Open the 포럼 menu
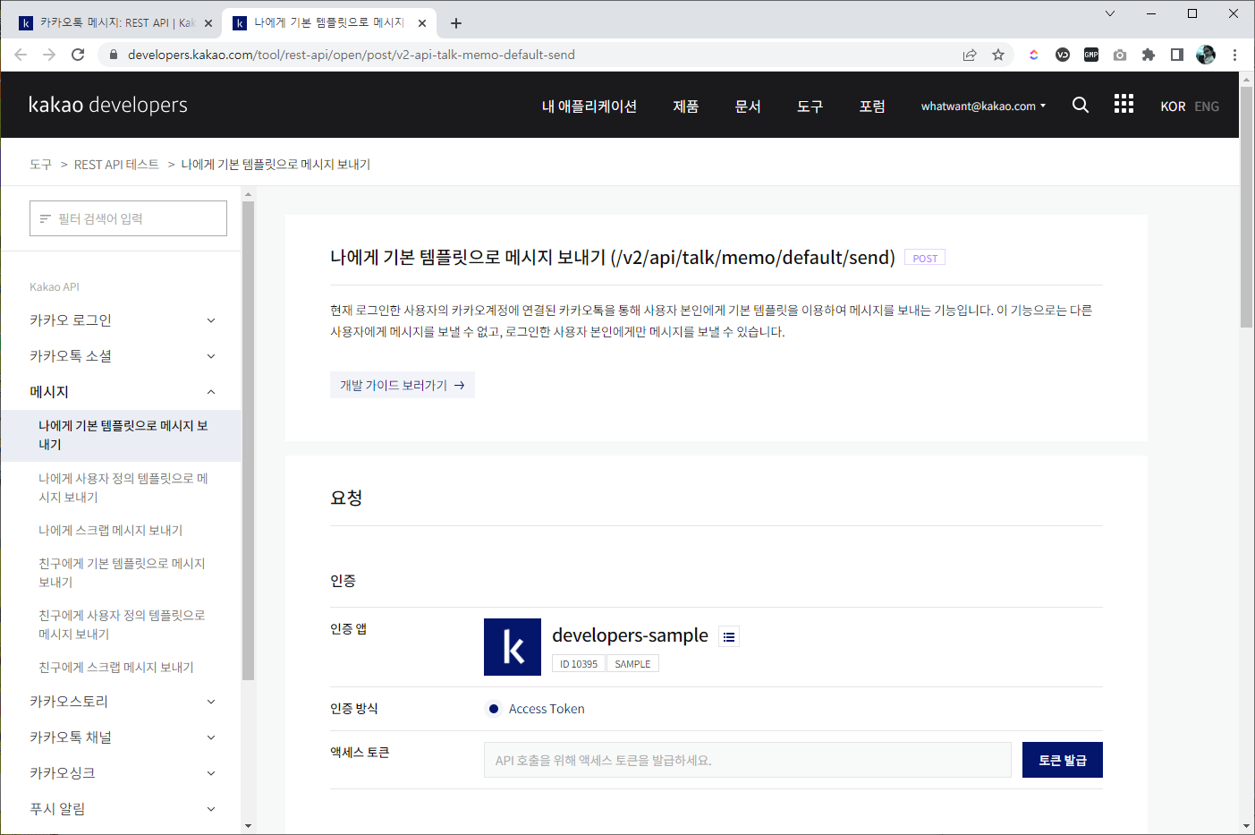 tap(872, 106)
